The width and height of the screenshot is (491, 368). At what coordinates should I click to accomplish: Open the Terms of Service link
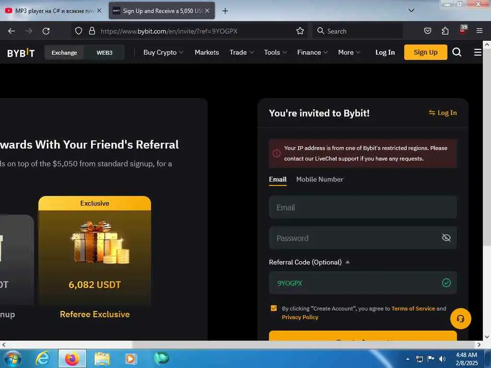pos(413,309)
